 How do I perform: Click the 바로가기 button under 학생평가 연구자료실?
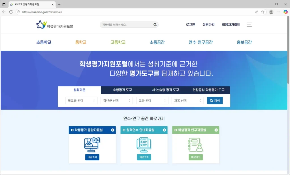pos(196,157)
